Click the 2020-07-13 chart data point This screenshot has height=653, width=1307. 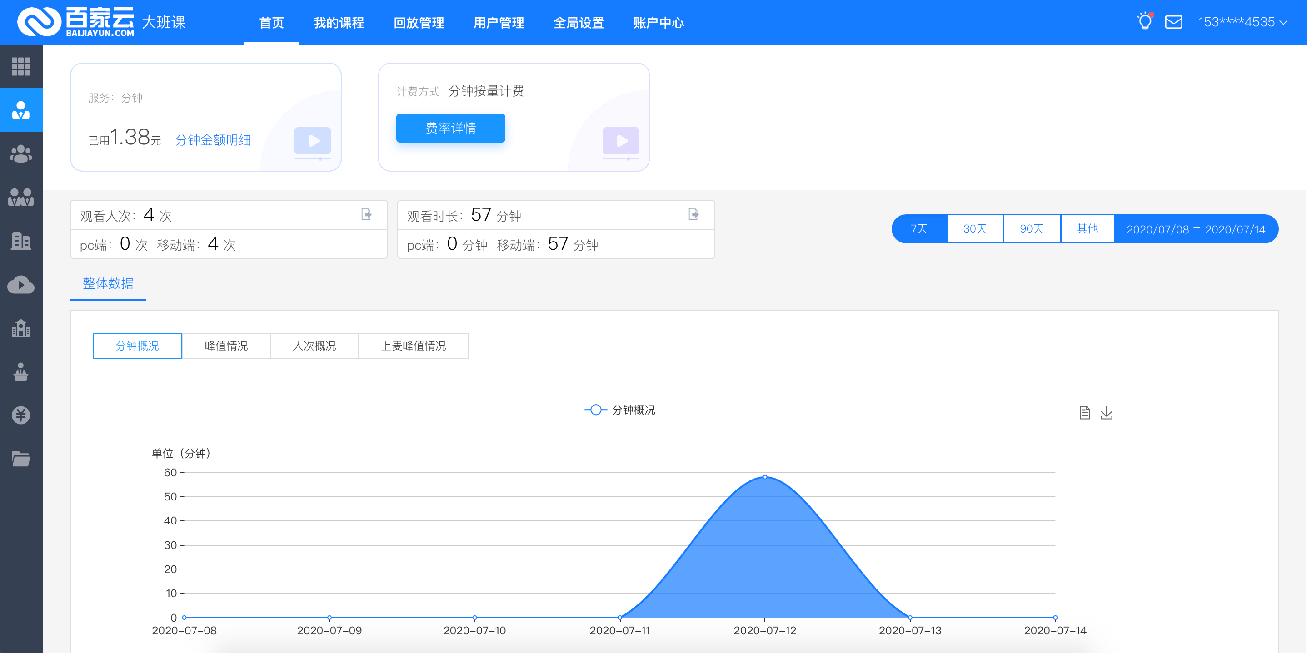point(910,618)
